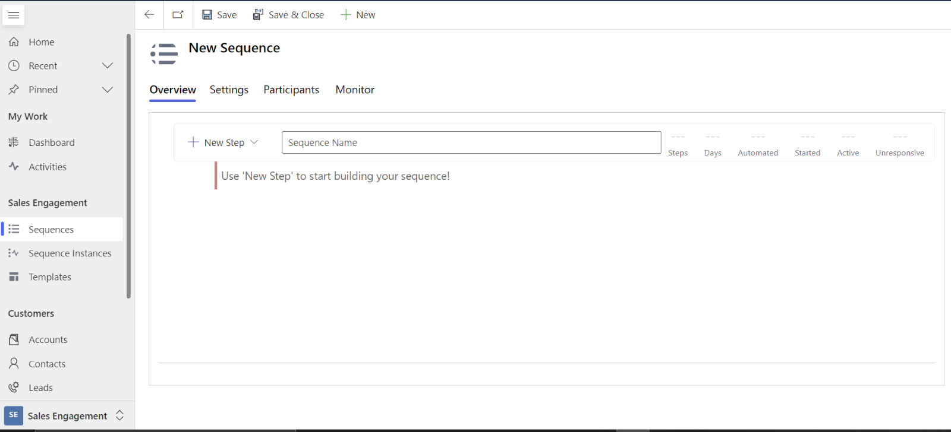
Task: Click the New Step label
Action: (x=224, y=142)
